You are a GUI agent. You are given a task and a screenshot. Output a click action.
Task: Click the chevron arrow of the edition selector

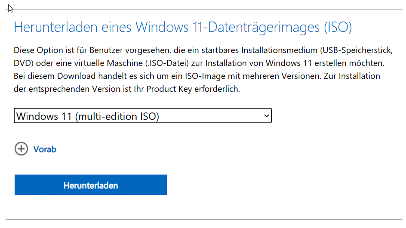pyautogui.click(x=266, y=116)
